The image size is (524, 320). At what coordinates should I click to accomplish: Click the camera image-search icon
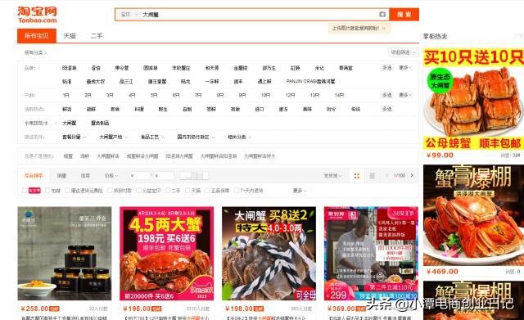click(382, 15)
